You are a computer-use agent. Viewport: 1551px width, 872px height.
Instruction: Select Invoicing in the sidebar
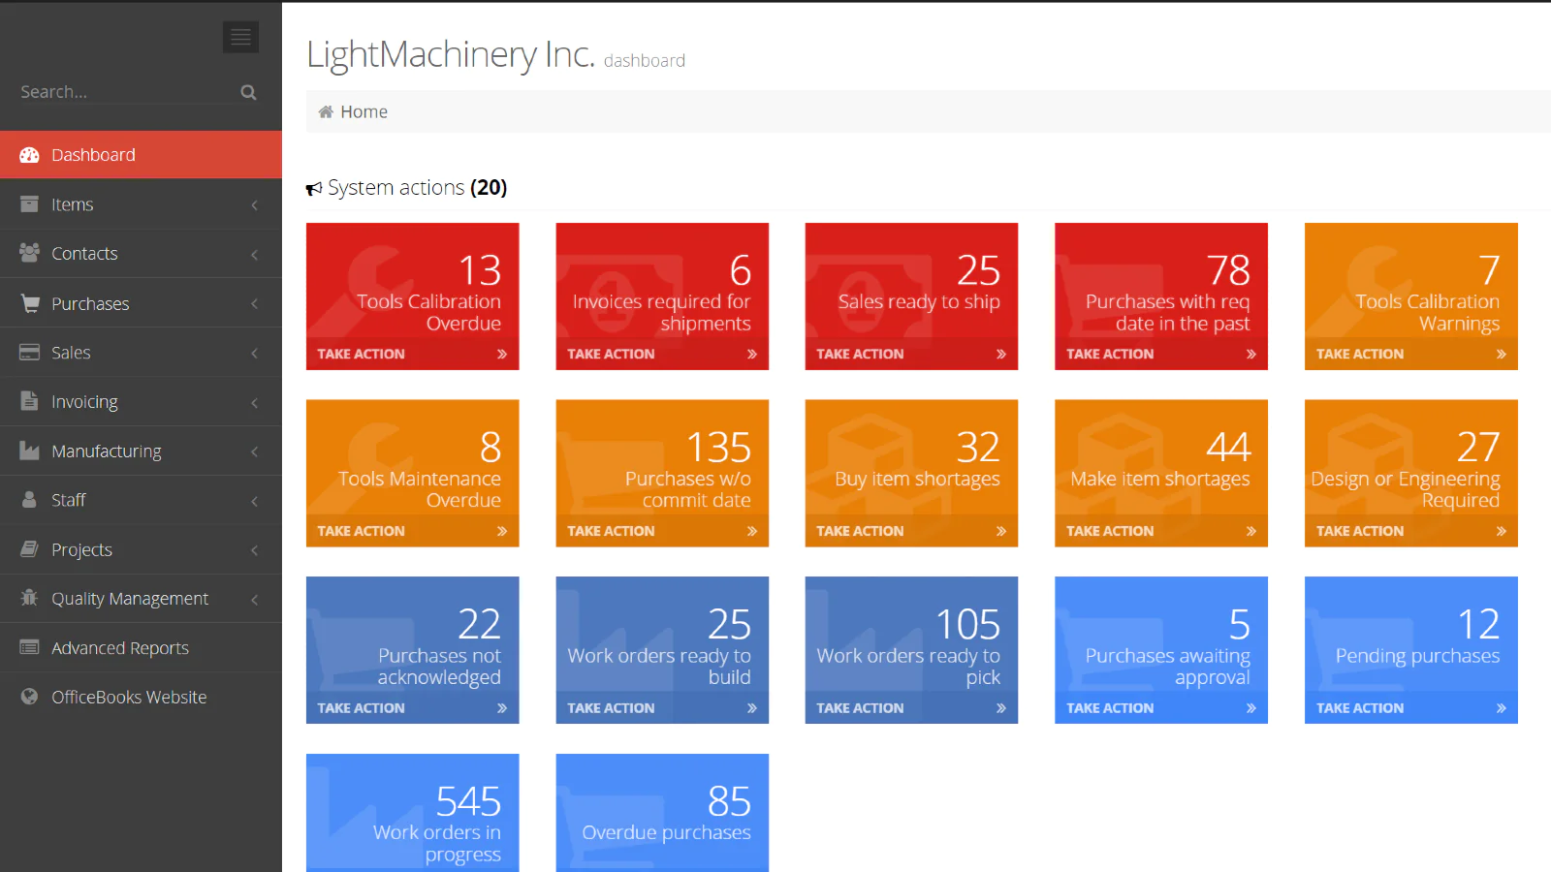(x=141, y=401)
